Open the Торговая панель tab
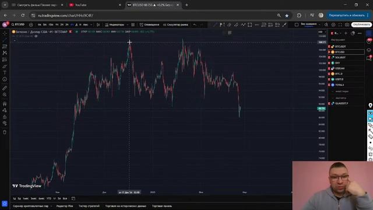The height and width of the screenshot is (210, 373). point(162,206)
